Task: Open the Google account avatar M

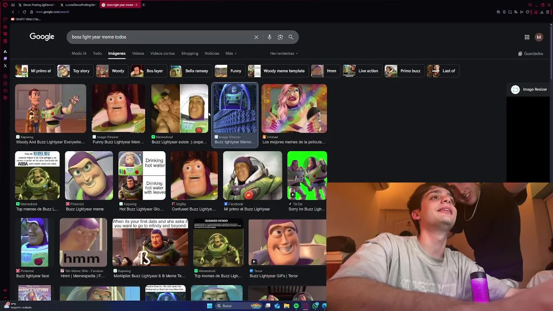Action: [539, 37]
